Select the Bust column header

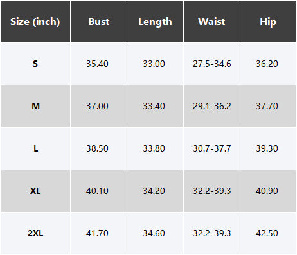point(99,22)
